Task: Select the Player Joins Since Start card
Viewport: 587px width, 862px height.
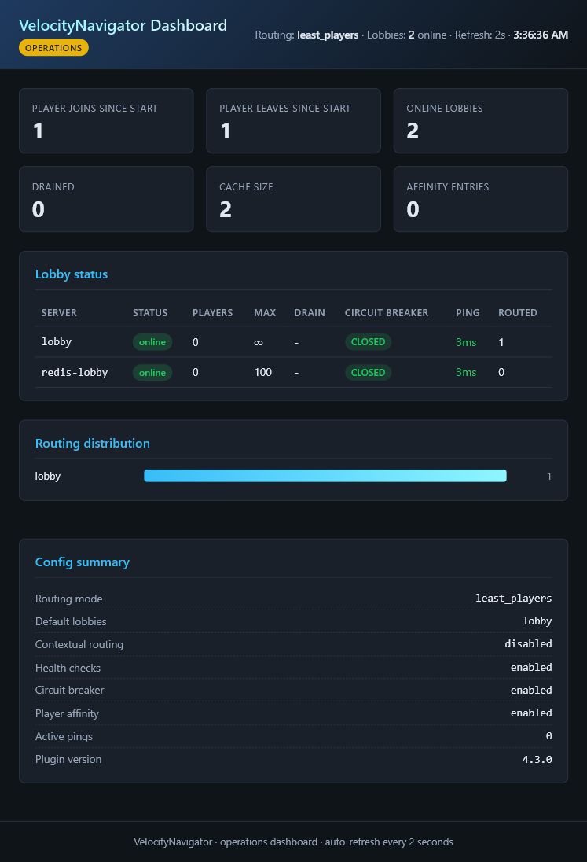Action: (x=106, y=121)
